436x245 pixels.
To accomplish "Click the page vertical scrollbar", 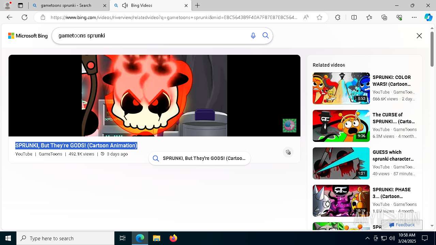I will [x=432, y=49].
